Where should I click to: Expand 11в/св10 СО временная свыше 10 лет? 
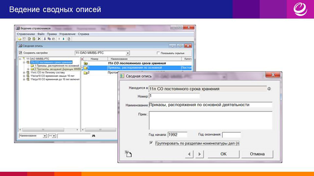point(24,76)
